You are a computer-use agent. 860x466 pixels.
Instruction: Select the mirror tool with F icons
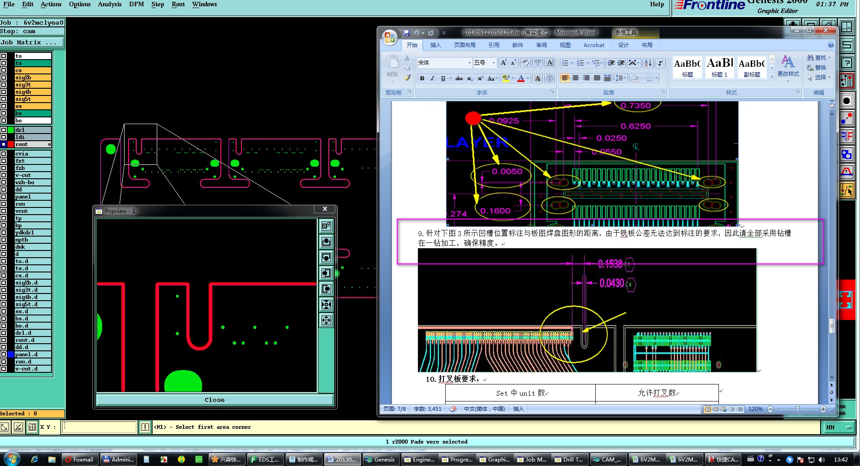click(x=847, y=136)
